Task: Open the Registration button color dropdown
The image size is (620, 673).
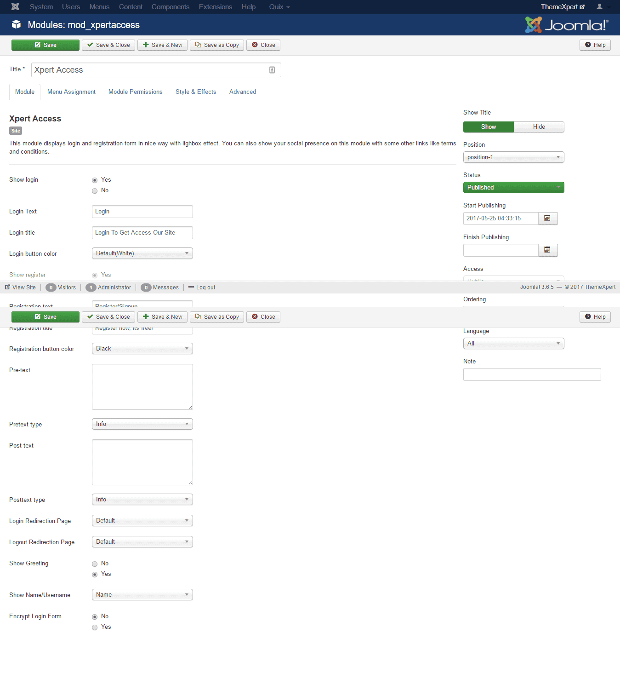Action: 142,349
